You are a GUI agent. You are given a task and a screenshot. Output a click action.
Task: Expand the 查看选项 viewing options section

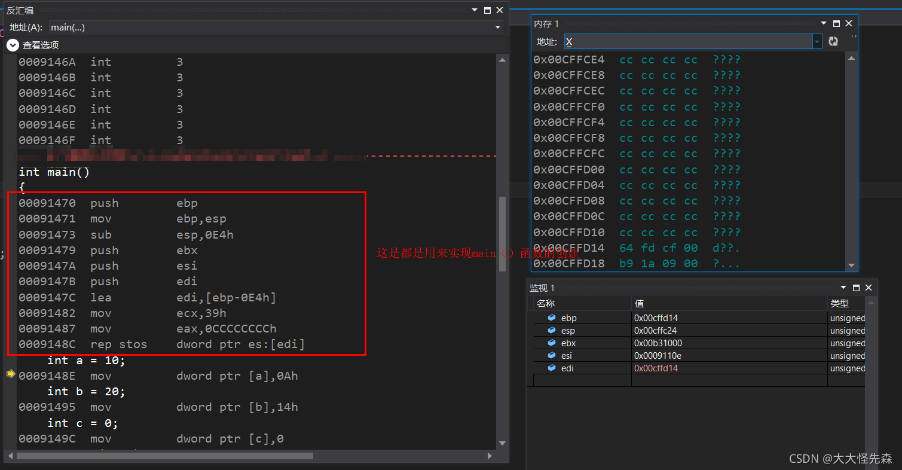point(13,45)
